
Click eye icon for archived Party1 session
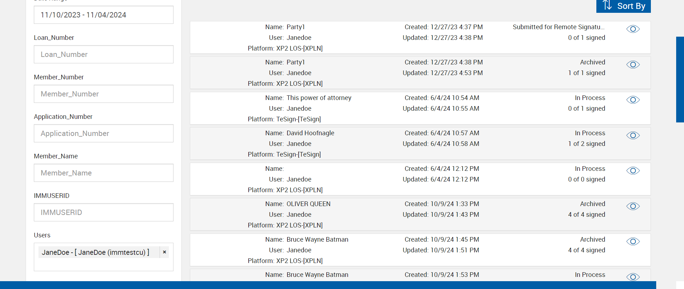[633, 64]
